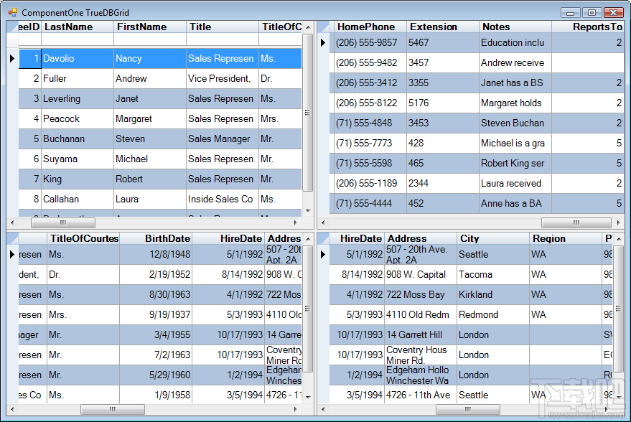
Task: Click the Region column header
Action: (566, 238)
